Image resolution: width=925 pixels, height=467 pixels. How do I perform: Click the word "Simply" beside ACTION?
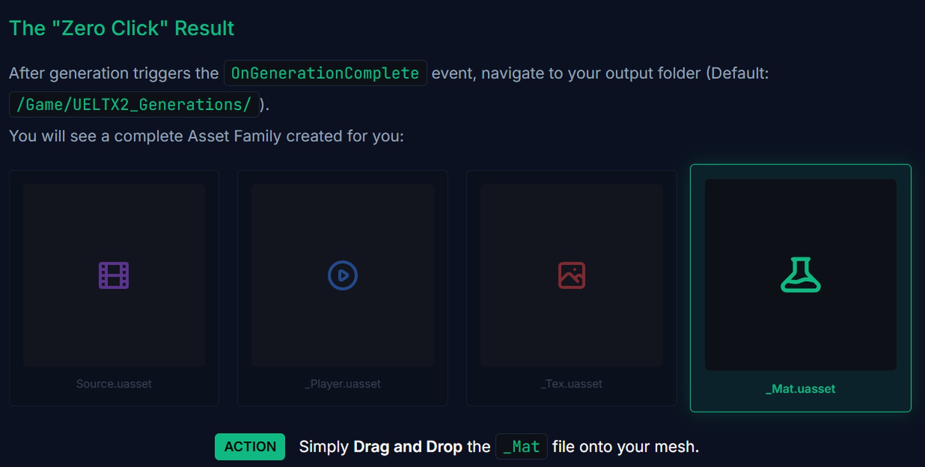[323, 447]
